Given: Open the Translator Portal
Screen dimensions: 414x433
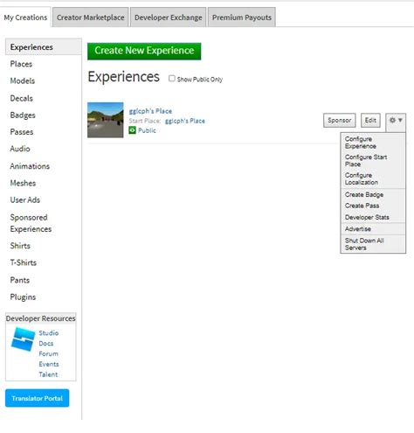Looking at the screenshot, I should pos(38,398).
